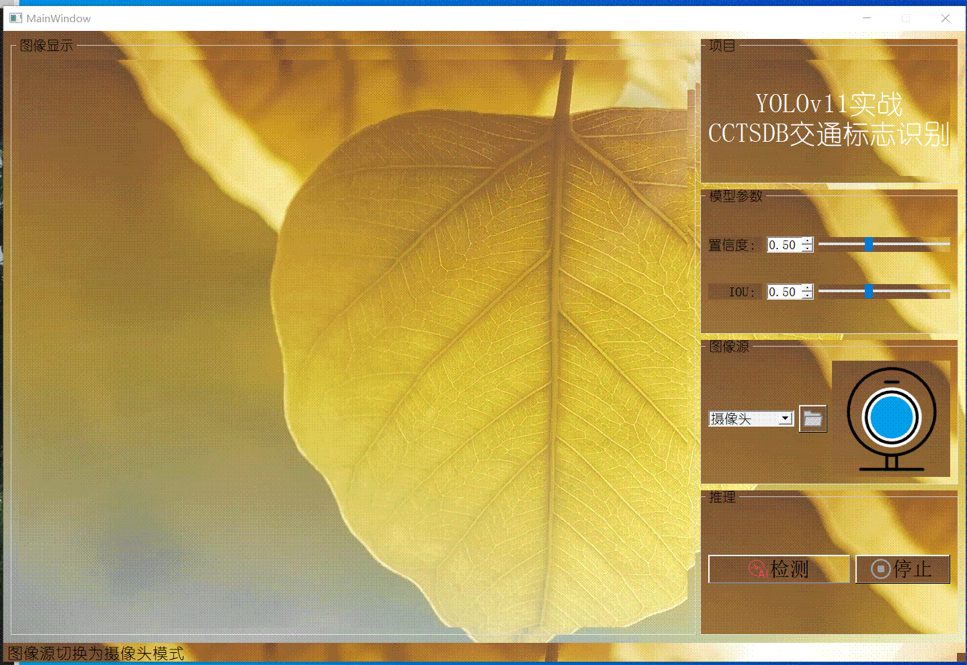The height and width of the screenshot is (665, 967).
Task: Increase 置信度 with the up stepper arrow
Action: pyautogui.click(x=808, y=241)
